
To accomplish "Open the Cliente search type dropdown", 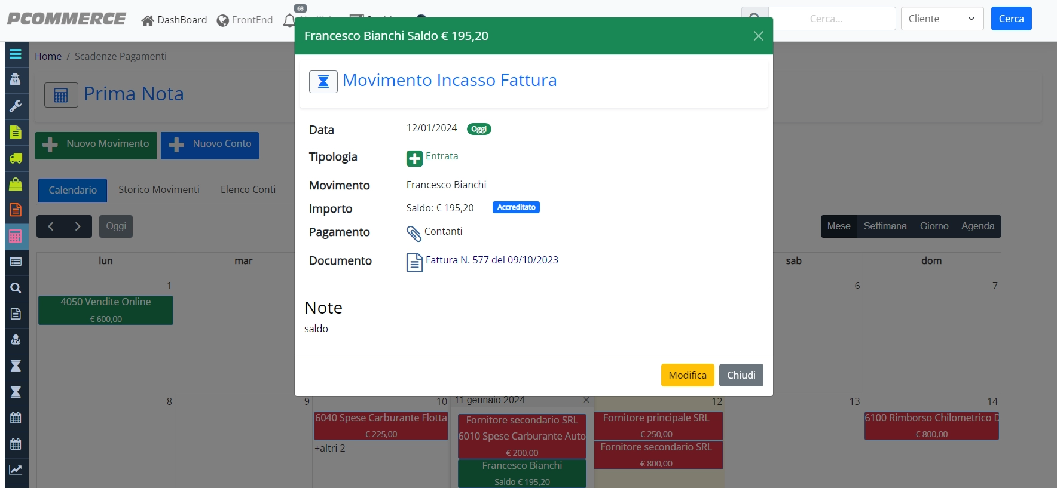I will pos(942,19).
